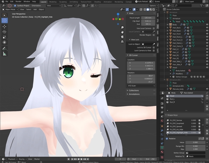209x163 pixels.
Task: Mute the Fcl_EYE_Sorrow shape key checkbox
Action: (x=199, y=120)
